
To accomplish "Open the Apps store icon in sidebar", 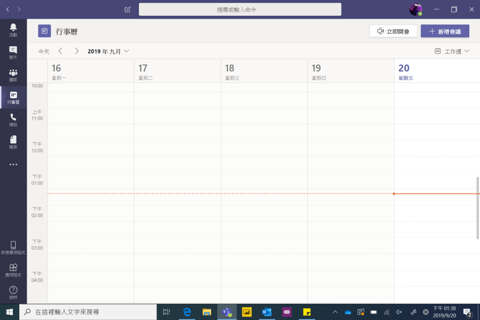I will pos(13,270).
